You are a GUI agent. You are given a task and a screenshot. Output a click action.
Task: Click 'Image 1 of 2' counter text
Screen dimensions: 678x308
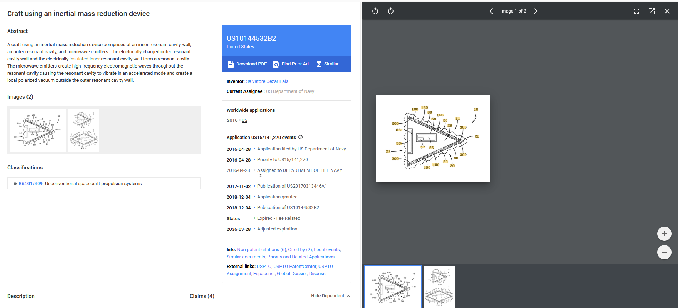coord(513,11)
